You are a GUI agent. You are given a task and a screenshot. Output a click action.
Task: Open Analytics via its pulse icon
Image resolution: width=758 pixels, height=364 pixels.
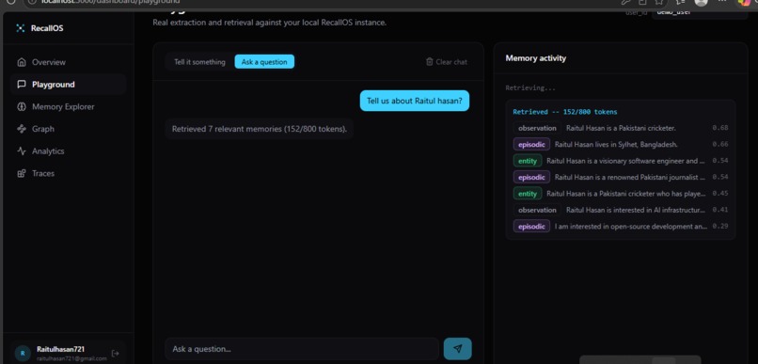22,150
